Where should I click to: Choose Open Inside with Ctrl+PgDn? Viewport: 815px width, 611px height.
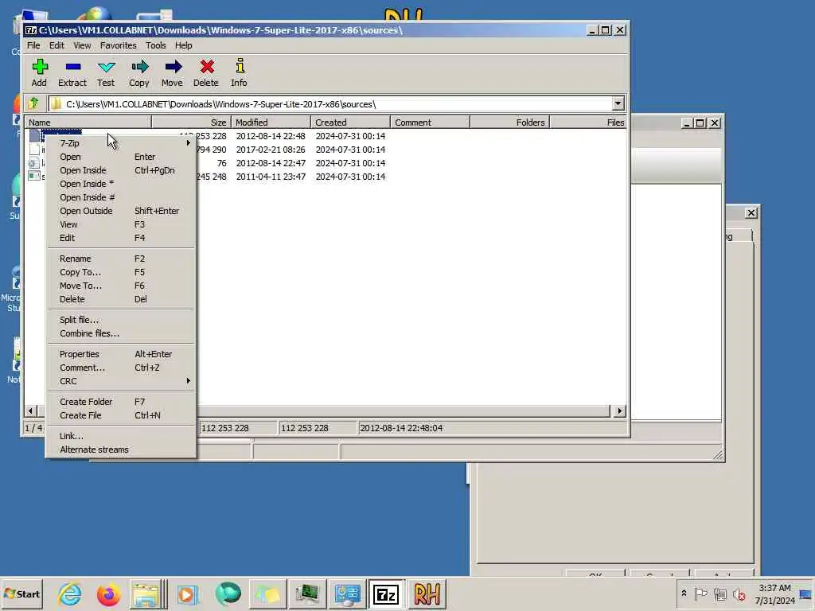click(x=122, y=170)
